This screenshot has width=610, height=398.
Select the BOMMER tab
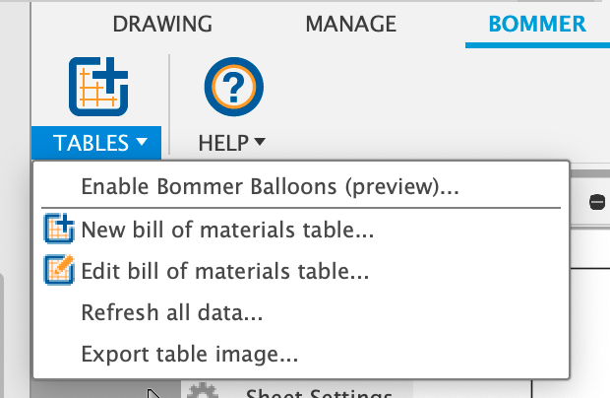[537, 24]
